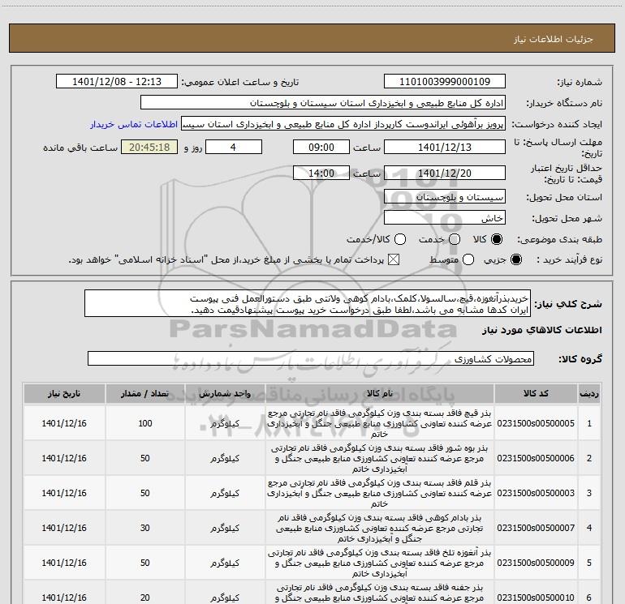Click the quantity 100 in row 1
Image resolution: width=625 pixels, height=604 pixels.
[x=145, y=423]
